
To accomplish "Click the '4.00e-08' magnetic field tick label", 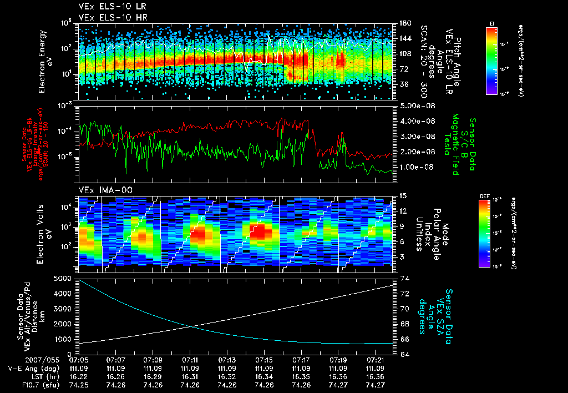I will coord(417,121).
